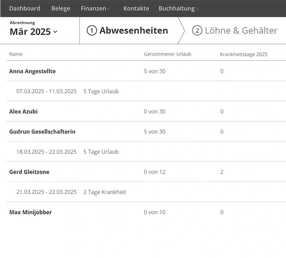Click the Genommener Urlaub column header
The height and width of the screenshot is (258, 286).
tap(167, 54)
